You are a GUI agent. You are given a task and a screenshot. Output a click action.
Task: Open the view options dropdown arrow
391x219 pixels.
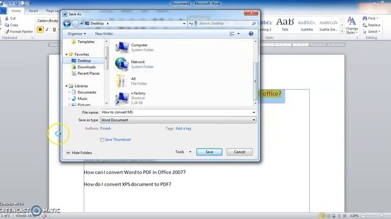(x=238, y=33)
